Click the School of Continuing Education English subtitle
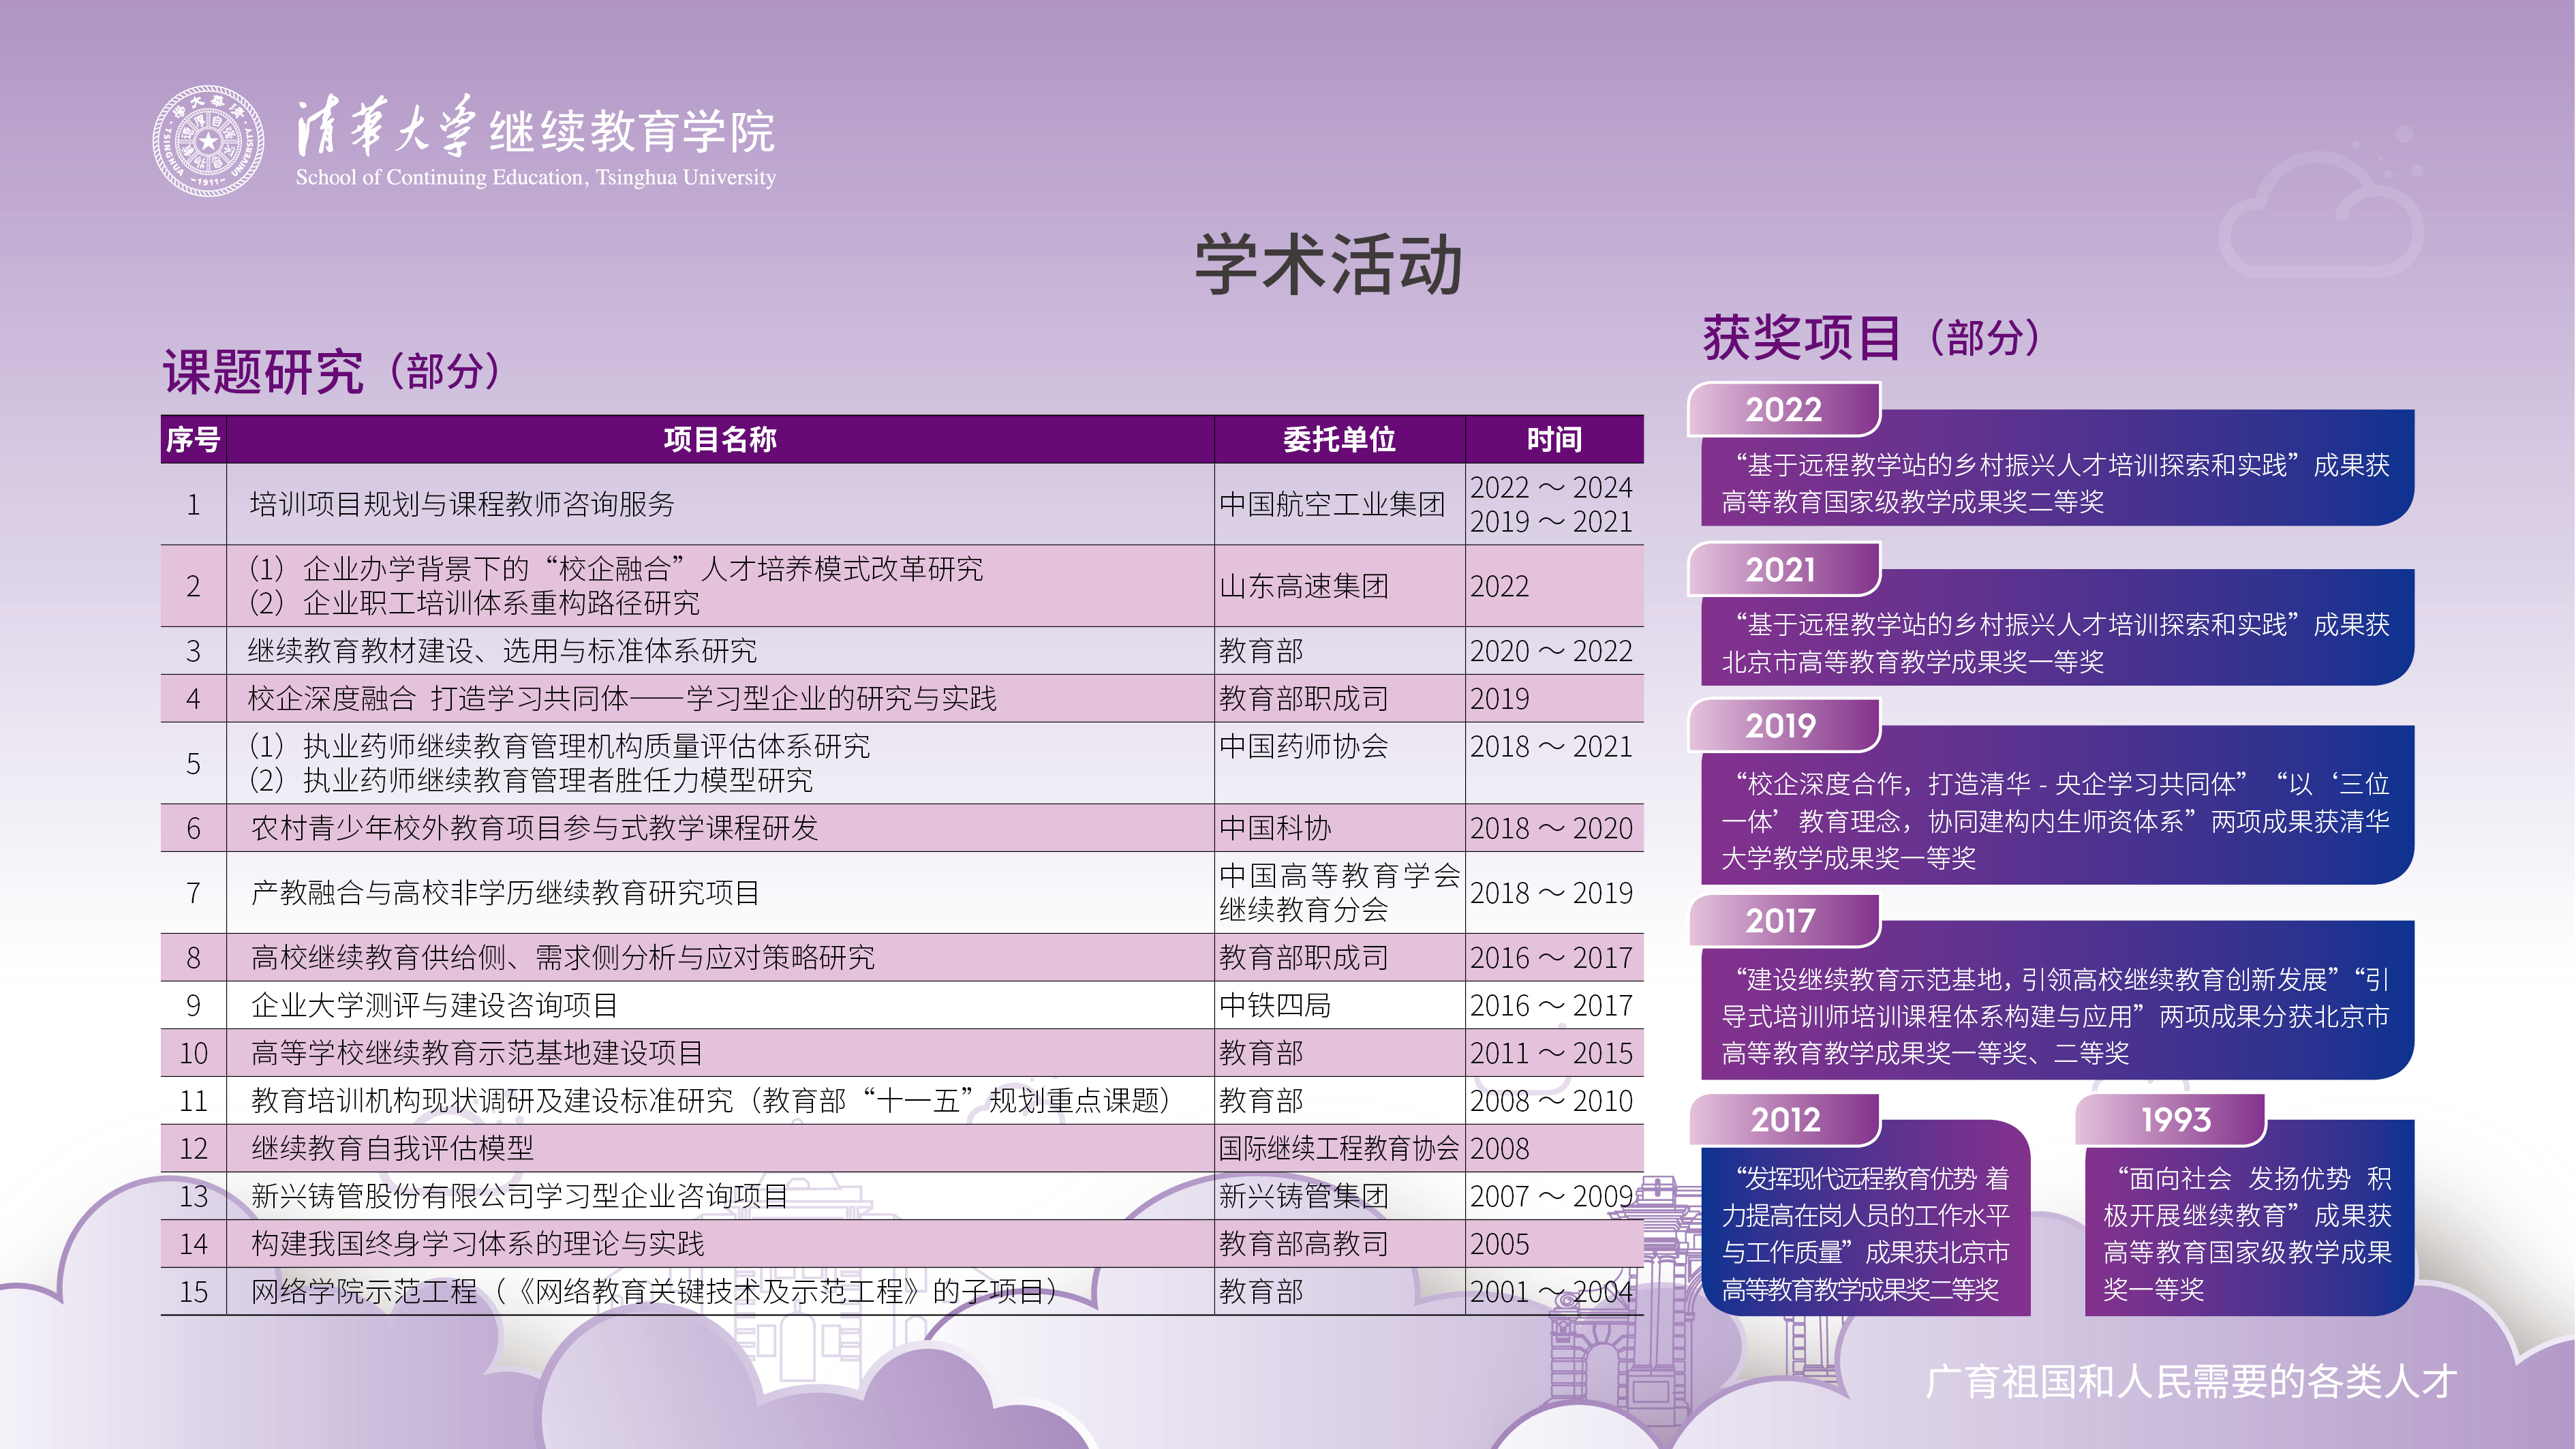The width and height of the screenshot is (2576, 1449). (x=535, y=177)
